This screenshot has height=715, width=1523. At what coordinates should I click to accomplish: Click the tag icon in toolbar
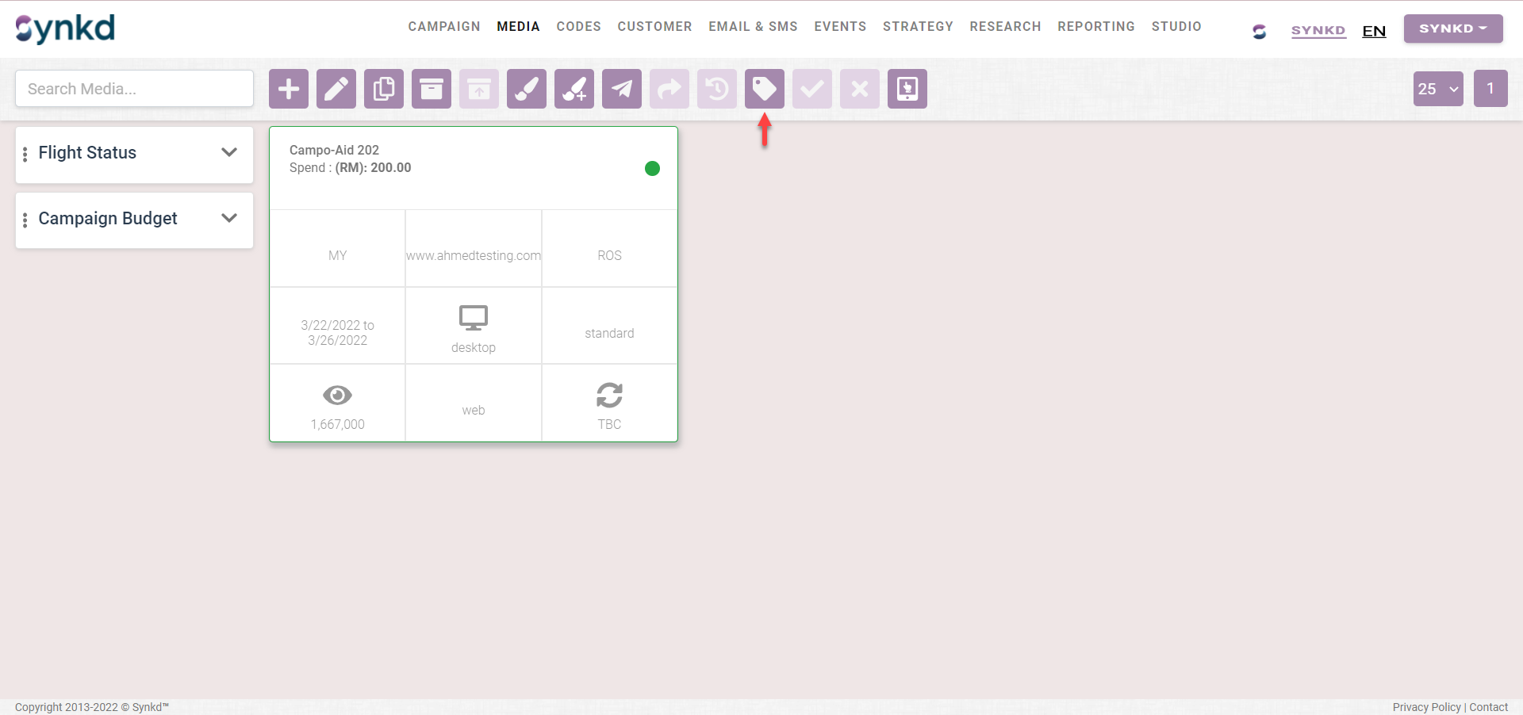tap(765, 89)
